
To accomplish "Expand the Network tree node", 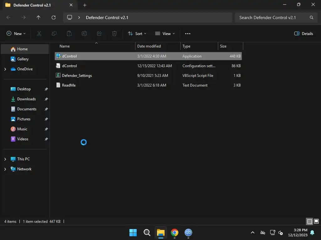I will 5,169.
